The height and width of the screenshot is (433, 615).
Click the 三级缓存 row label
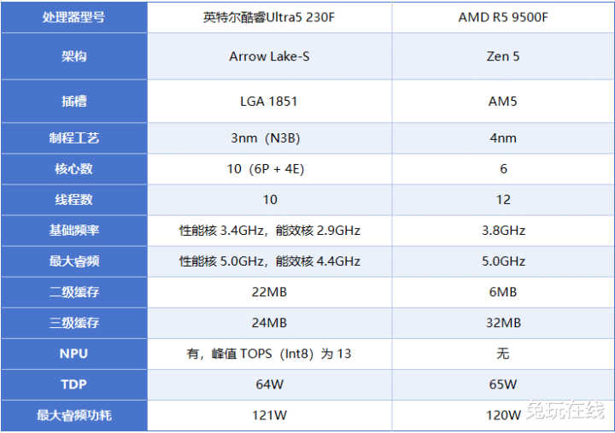pyautogui.click(x=74, y=323)
